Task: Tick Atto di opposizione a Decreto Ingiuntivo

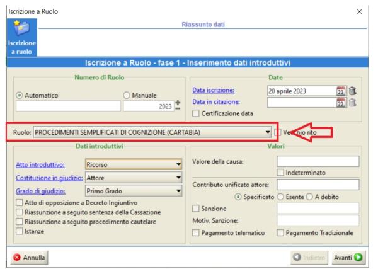Action: (x=20, y=202)
